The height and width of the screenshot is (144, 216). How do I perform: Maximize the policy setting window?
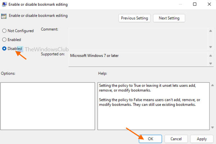coord(194,4)
